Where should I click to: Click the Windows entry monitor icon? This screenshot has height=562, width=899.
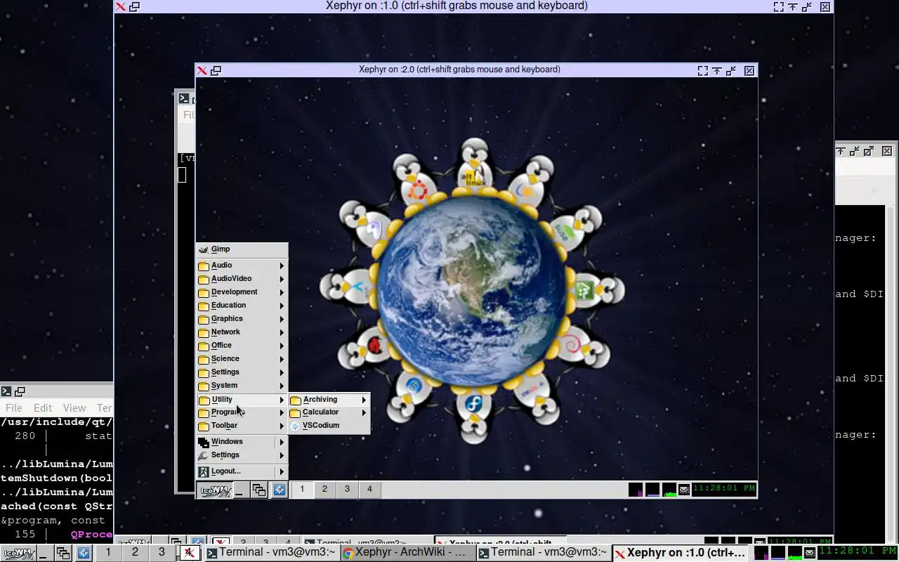tap(204, 442)
